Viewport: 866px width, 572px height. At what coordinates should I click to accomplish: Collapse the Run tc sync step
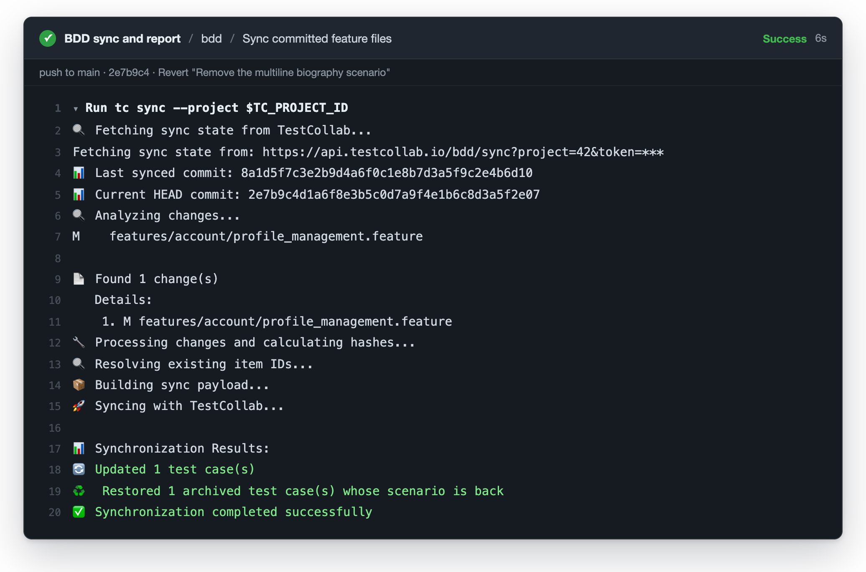coord(76,109)
